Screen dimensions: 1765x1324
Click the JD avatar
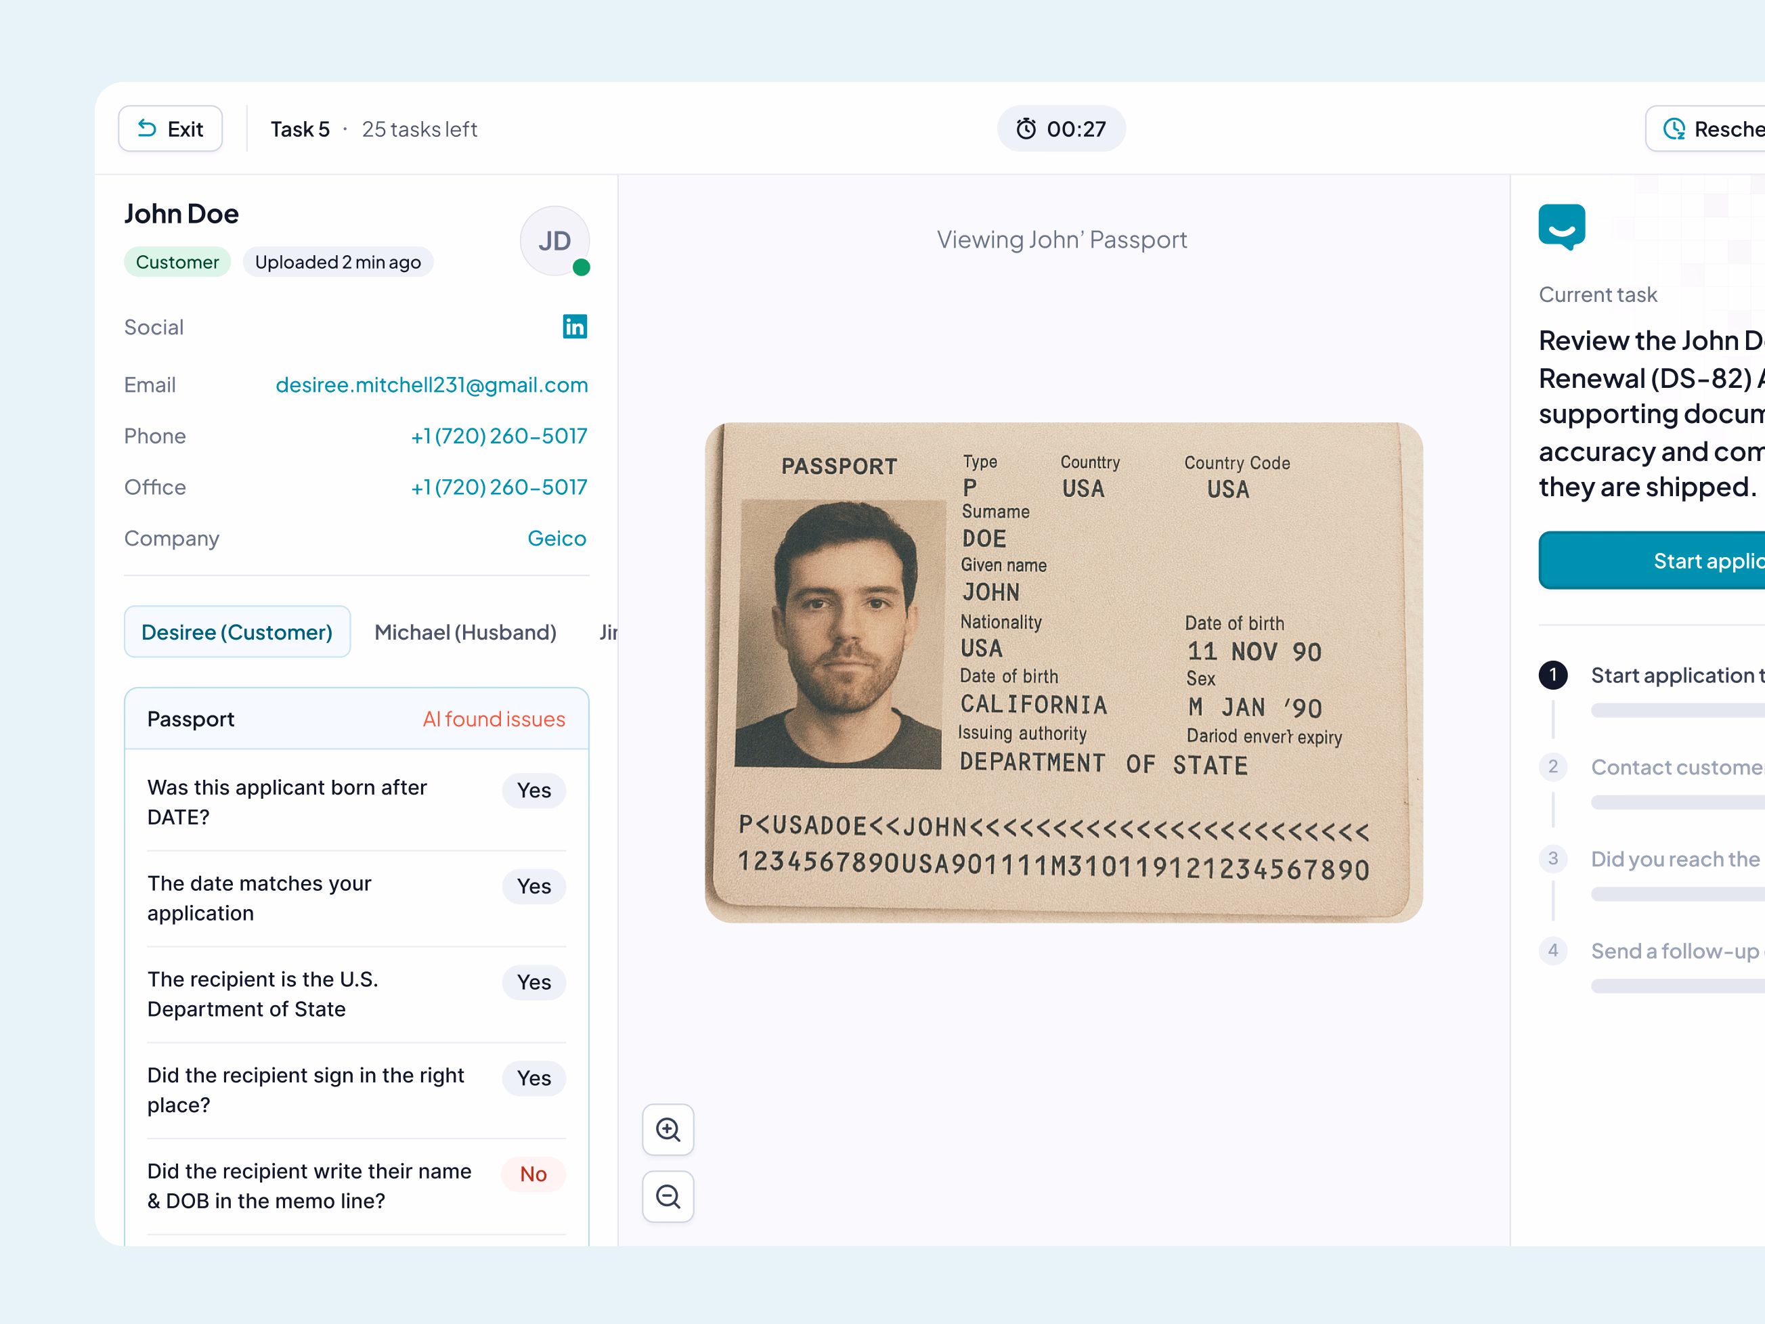pyautogui.click(x=554, y=241)
